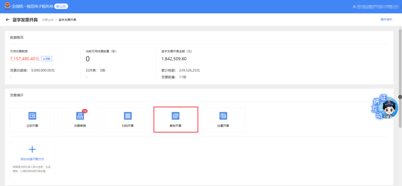The width and height of the screenshot is (402, 186).
Task: Click the tax bureau emblem logo
Action: (7, 6)
